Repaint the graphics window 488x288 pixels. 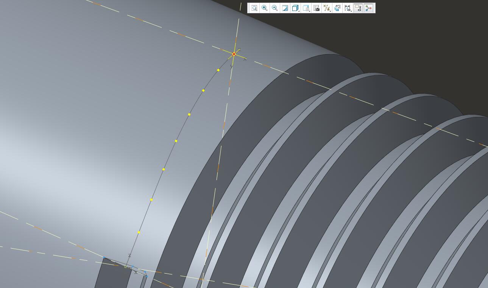(x=285, y=8)
